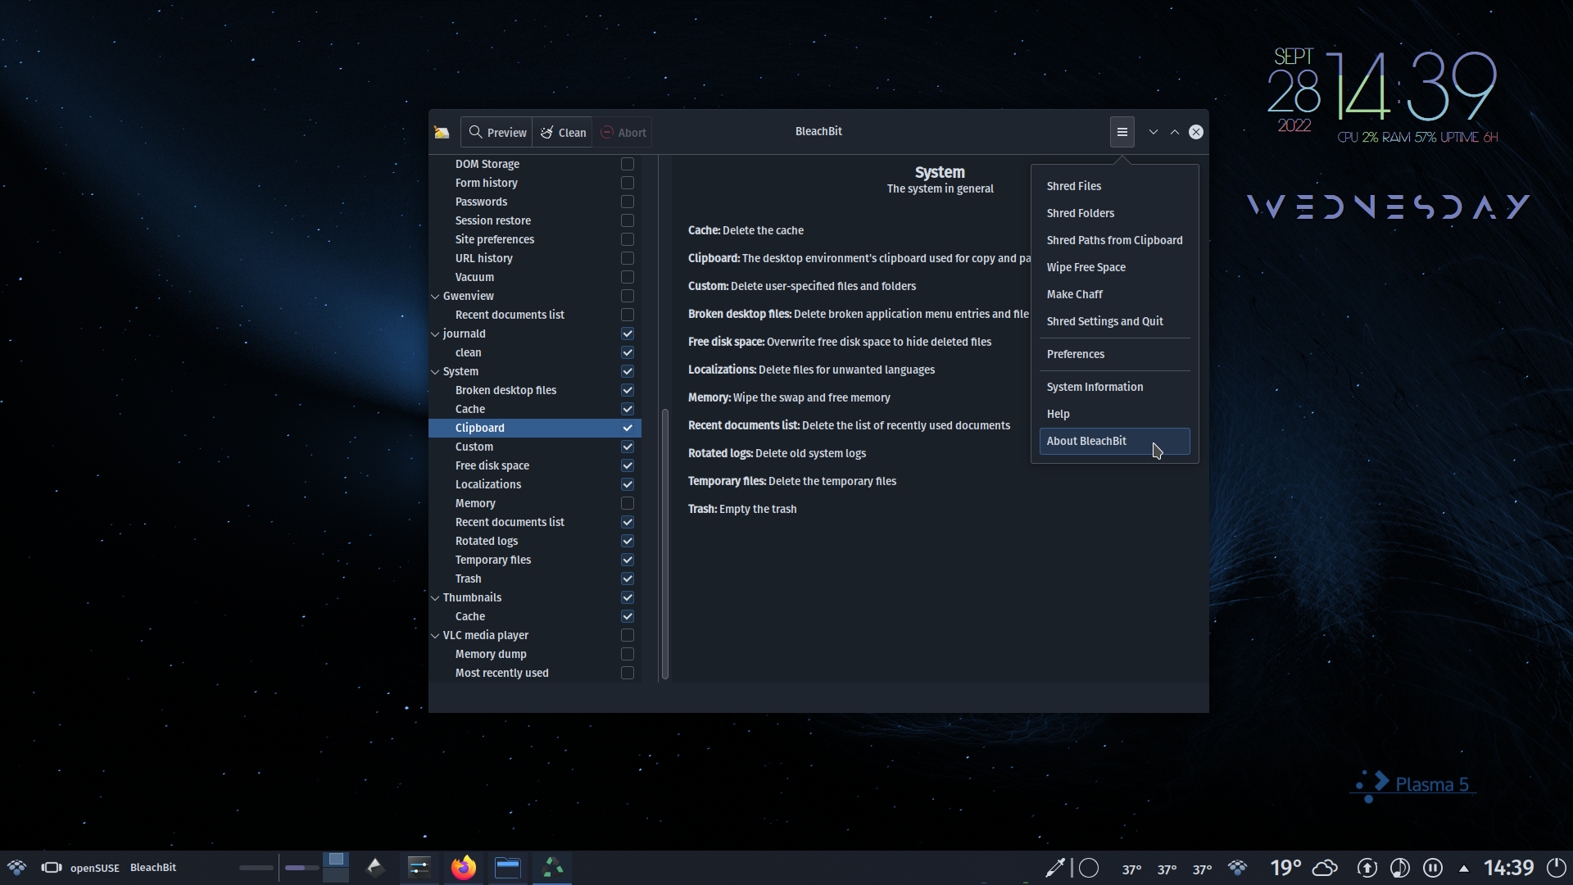The height and width of the screenshot is (885, 1573).
Task: Select Site preferences tree row
Action: click(535, 239)
